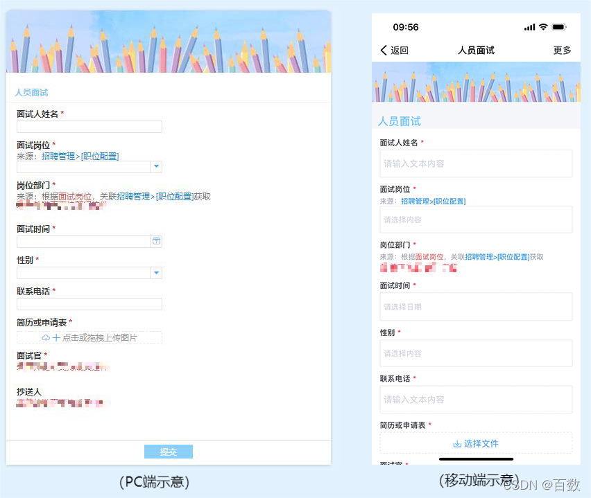Tap the mobile cellular signal icon
Screen dimensions: 591x498
click(529, 27)
